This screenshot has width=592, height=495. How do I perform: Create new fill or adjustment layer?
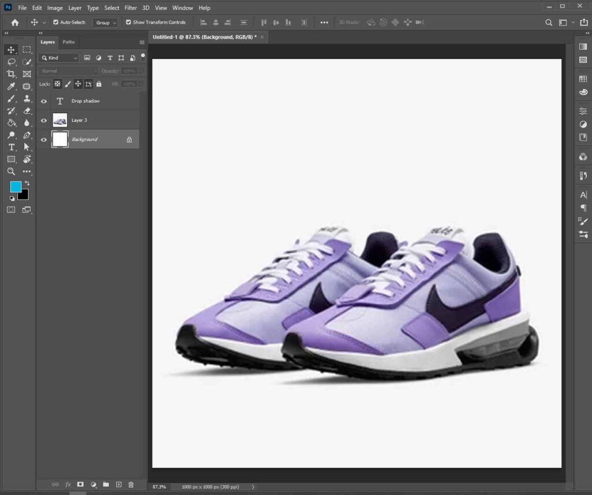coord(93,485)
